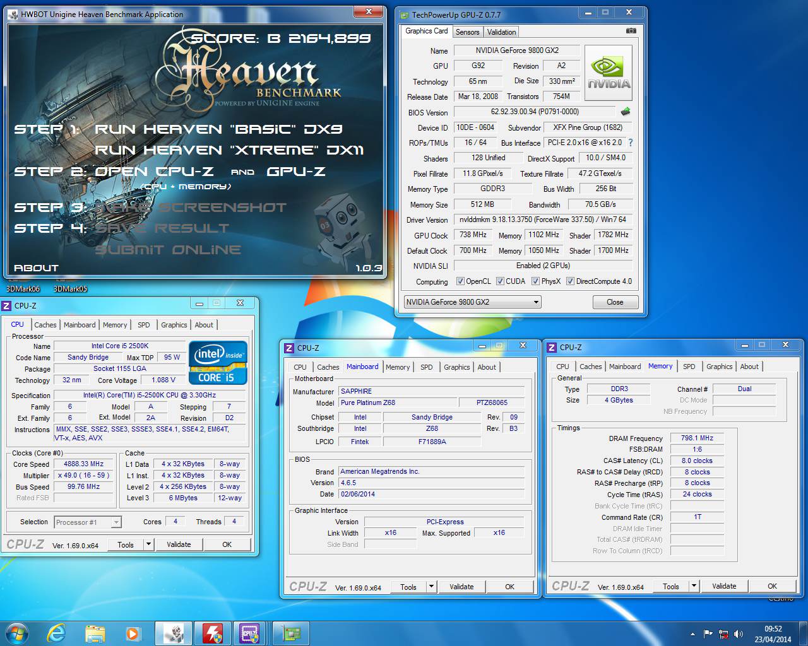Click the Core Speed 4888.33 MHz field
The height and width of the screenshot is (646, 808).
point(84,464)
